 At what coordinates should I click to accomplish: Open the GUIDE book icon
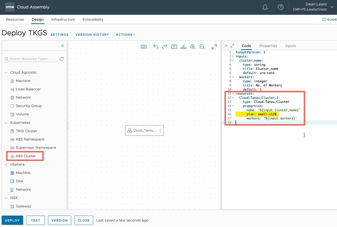(x=324, y=19)
